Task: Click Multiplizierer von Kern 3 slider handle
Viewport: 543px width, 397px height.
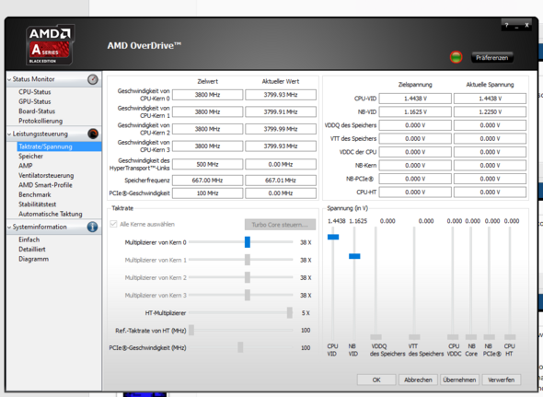Action: click(x=248, y=295)
